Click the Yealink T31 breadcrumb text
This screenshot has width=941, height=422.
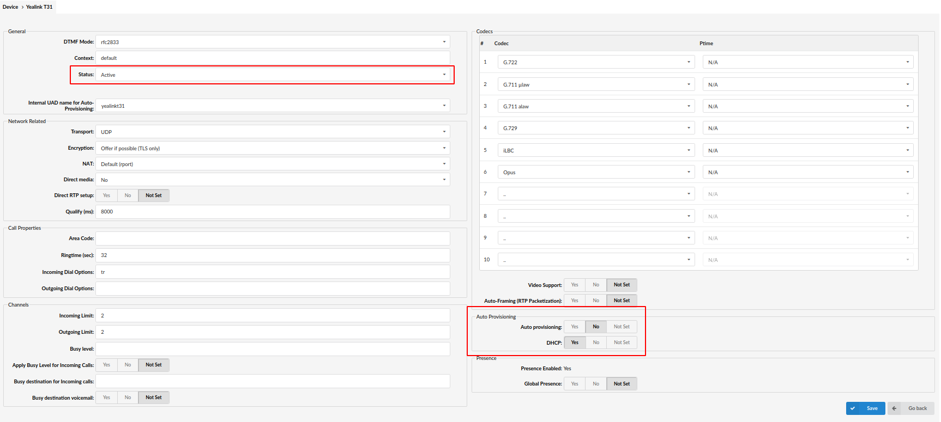(x=39, y=7)
